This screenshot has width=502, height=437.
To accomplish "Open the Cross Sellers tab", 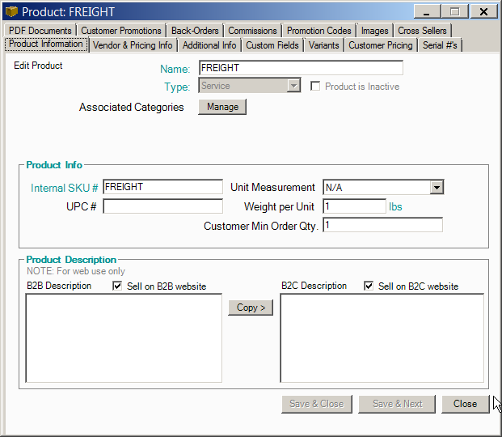I will coord(422,31).
